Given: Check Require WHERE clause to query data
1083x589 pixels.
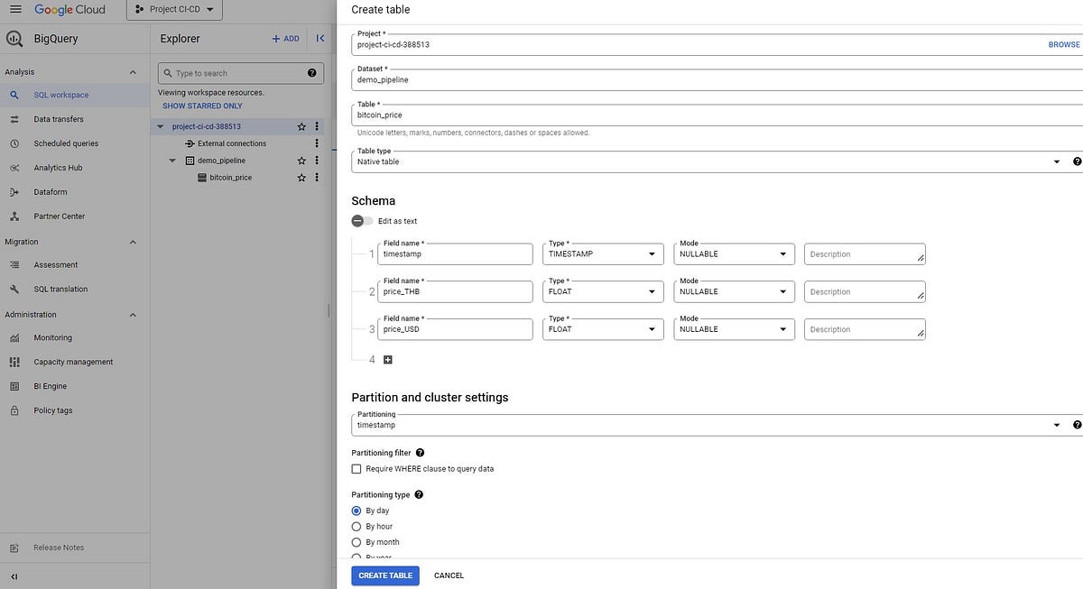Looking at the screenshot, I should point(356,468).
